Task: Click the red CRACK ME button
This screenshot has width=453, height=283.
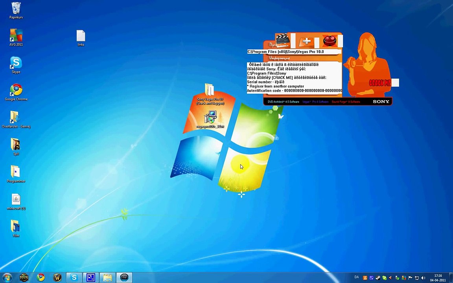Action: click(x=379, y=83)
